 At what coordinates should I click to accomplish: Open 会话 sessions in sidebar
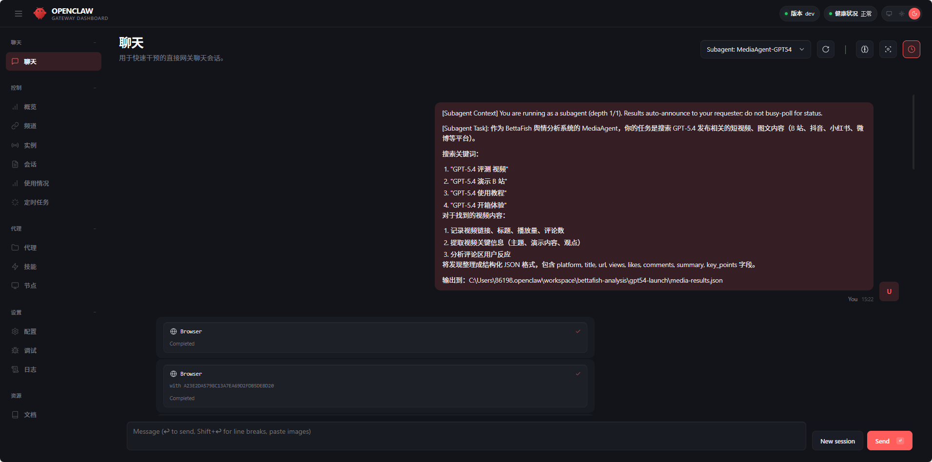click(54, 164)
